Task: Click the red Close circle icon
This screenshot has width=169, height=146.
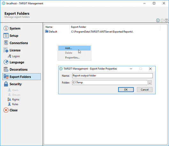Action: tap(6, 110)
